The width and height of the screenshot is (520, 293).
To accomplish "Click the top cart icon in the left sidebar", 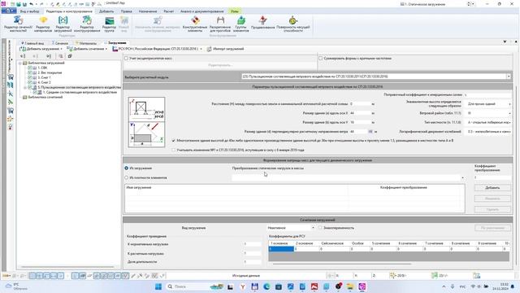I will (11, 77).
